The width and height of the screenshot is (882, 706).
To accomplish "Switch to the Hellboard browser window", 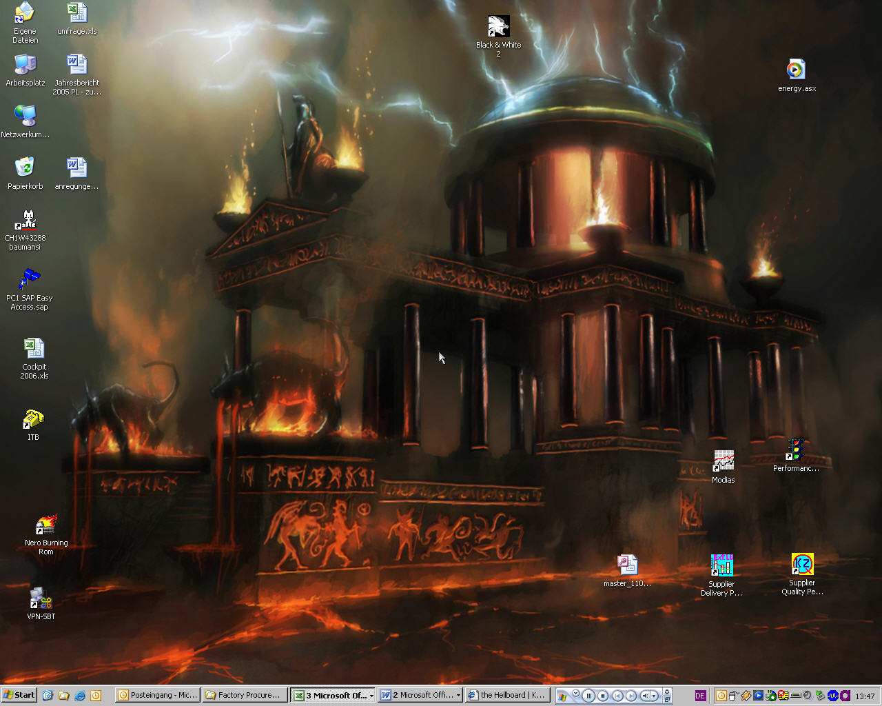I will pos(506,696).
